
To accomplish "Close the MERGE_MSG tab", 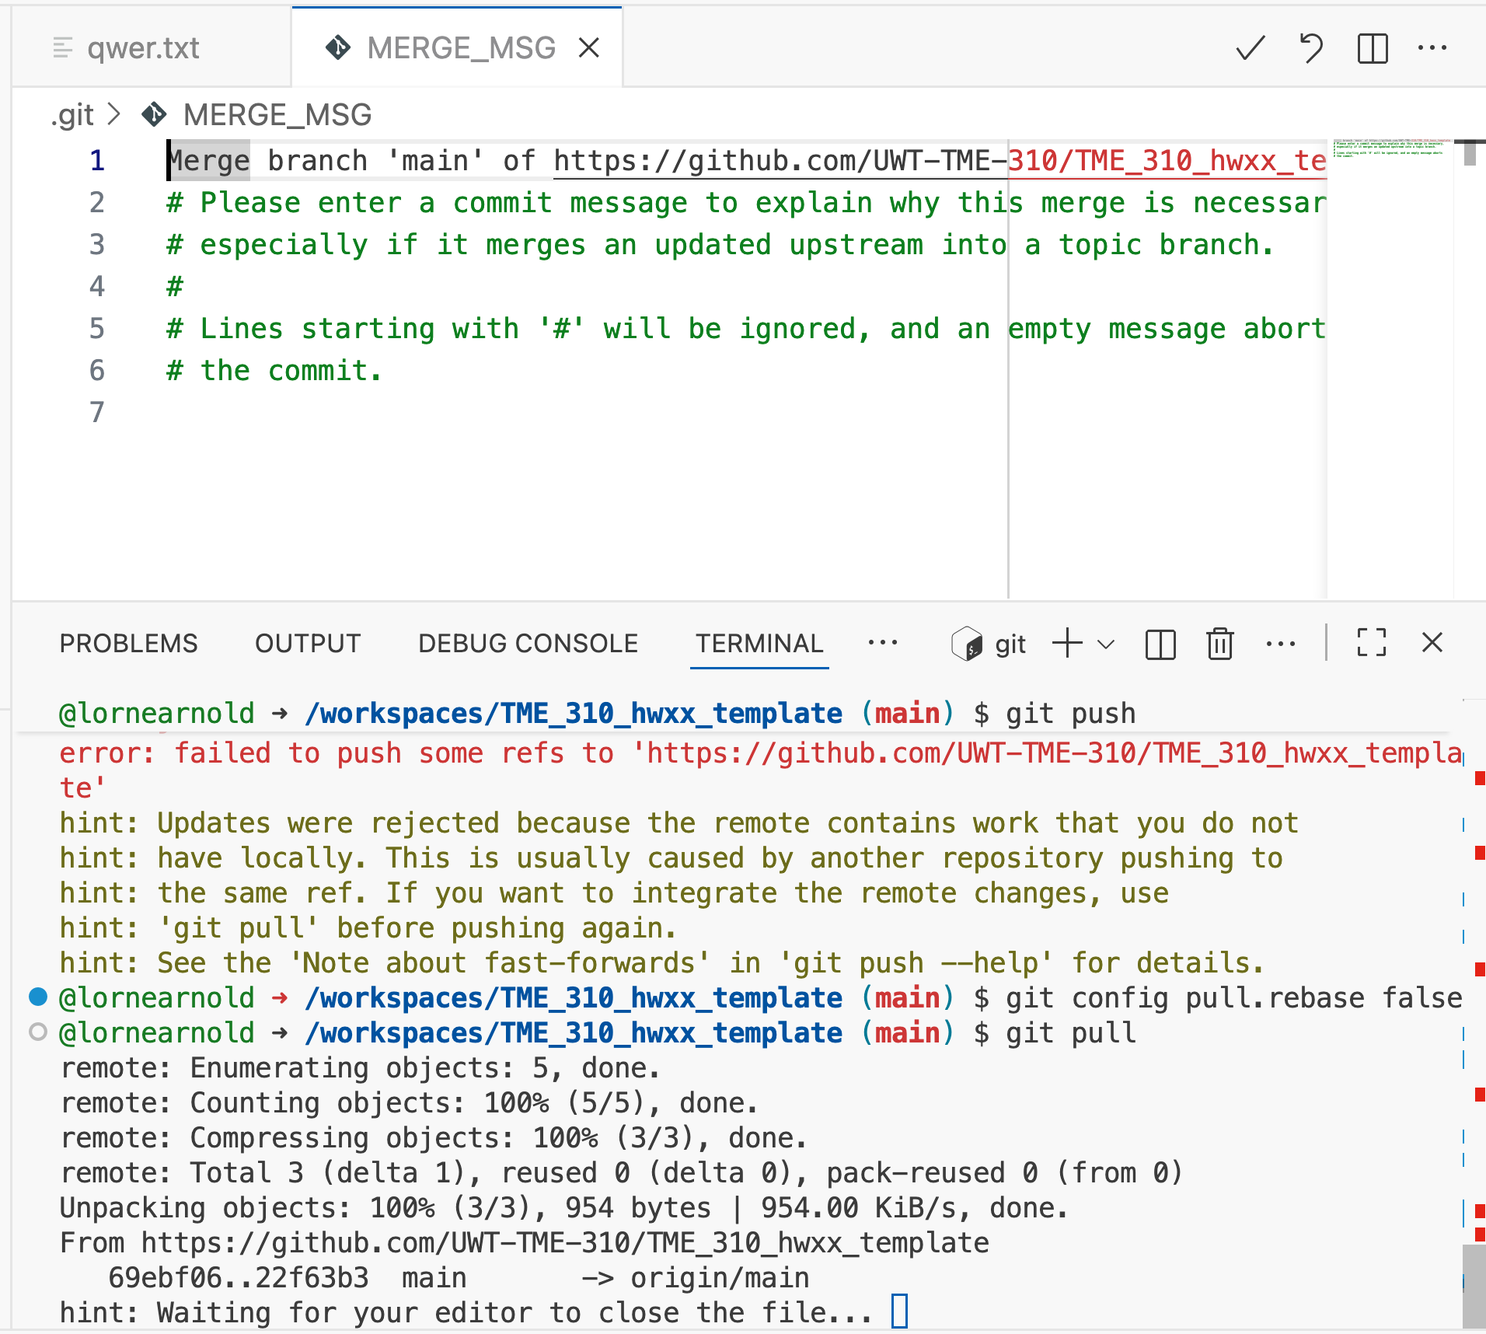I will click(x=589, y=48).
